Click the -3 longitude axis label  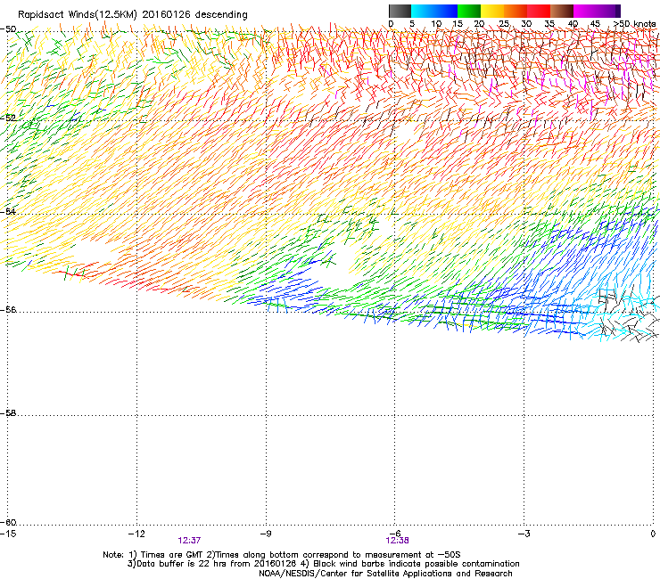coord(524,534)
